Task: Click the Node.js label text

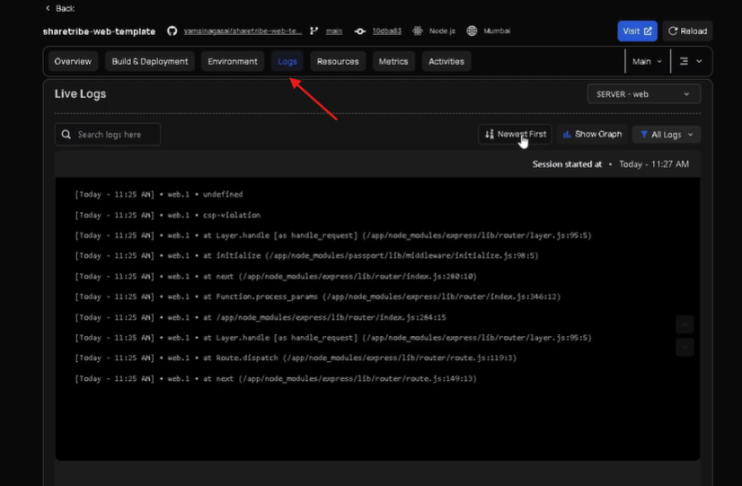Action: (442, 31)
